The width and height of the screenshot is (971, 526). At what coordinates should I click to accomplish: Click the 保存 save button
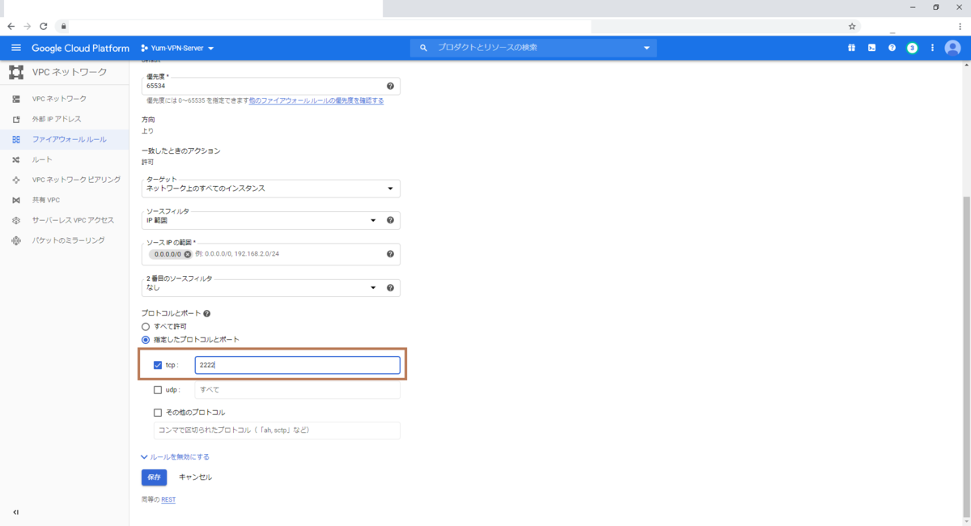pos(155,477)
